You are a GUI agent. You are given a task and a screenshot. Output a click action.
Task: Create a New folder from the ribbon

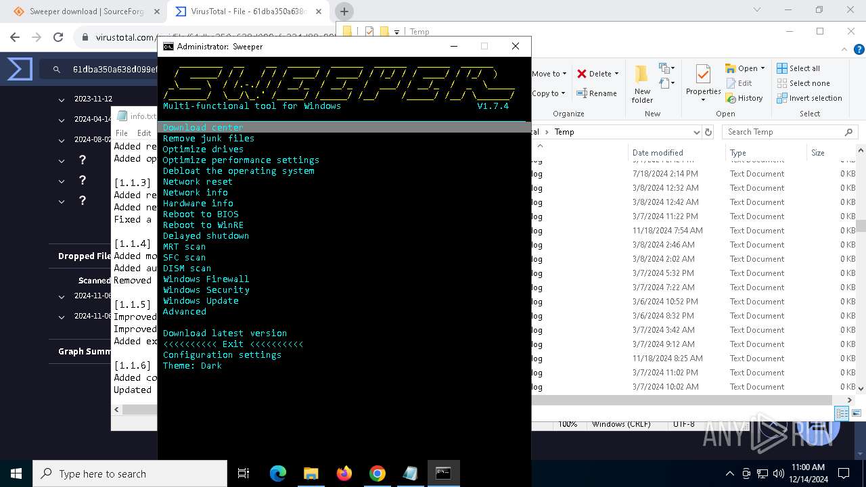tap(642, 85)
